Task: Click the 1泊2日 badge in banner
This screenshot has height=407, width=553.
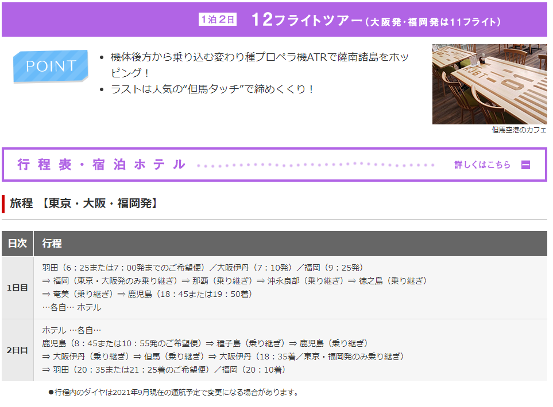Action: pos(218,19)
